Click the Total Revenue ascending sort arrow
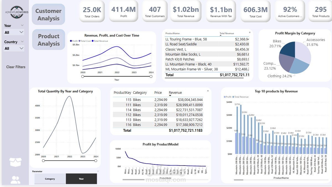Viewport: 332px width, 187px height. click(x=221, y=35)
